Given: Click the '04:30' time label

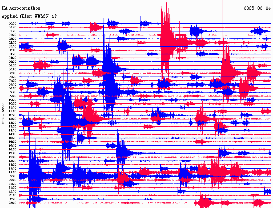Looking at the screenshot, I should point(12,58).
